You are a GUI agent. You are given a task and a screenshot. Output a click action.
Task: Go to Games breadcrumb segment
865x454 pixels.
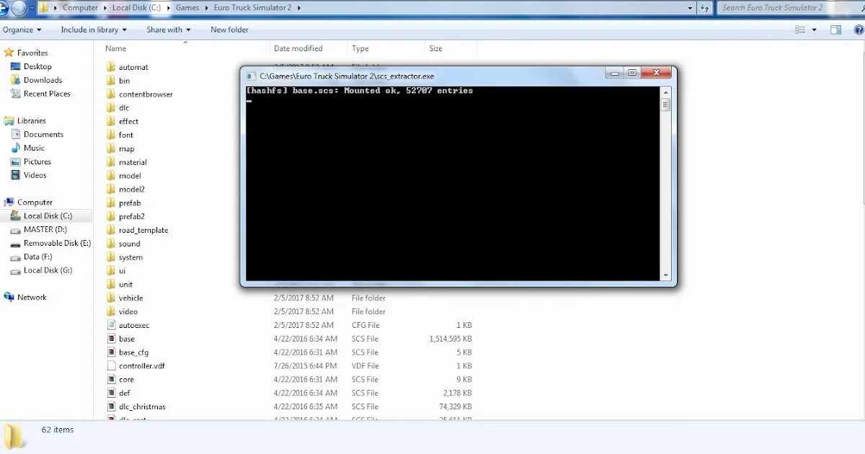click(x=187, y=8)
